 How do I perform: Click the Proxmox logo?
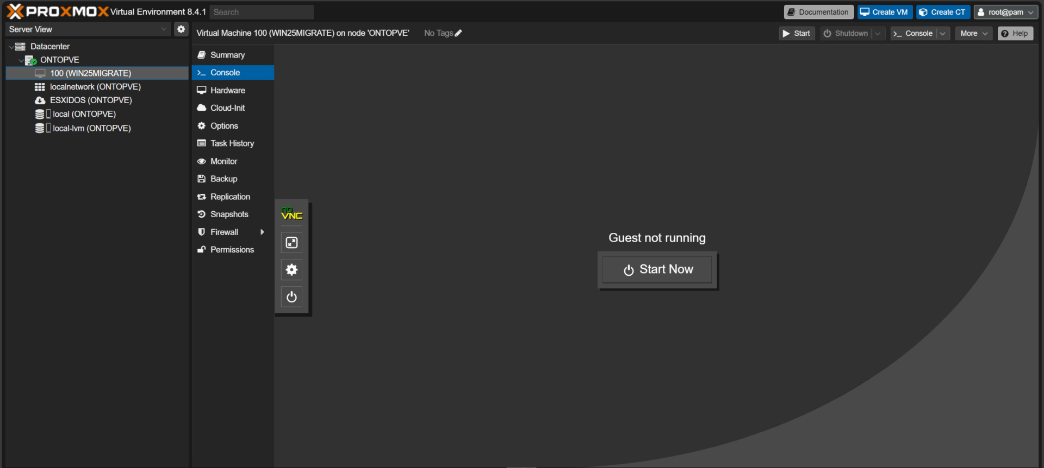coord(58,11)
